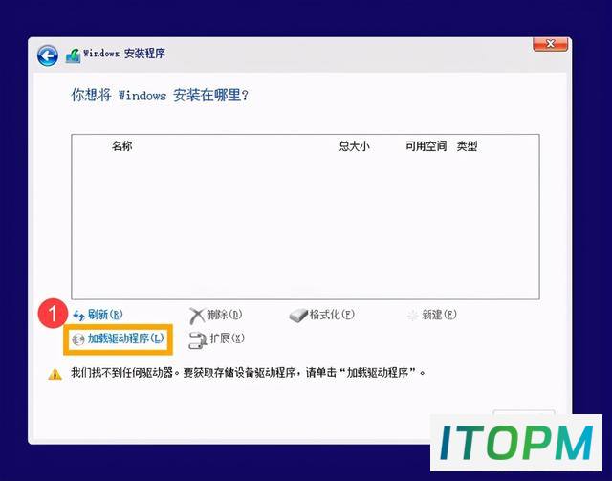Click the 名称 column header

pos(121,146)
